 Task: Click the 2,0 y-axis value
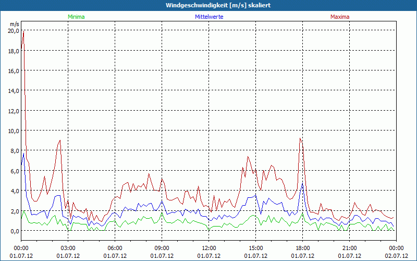15,211
